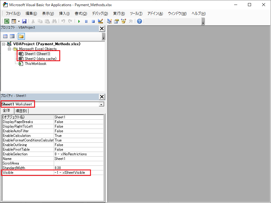Open Object Browser toolbar icon

pos(124,21)
